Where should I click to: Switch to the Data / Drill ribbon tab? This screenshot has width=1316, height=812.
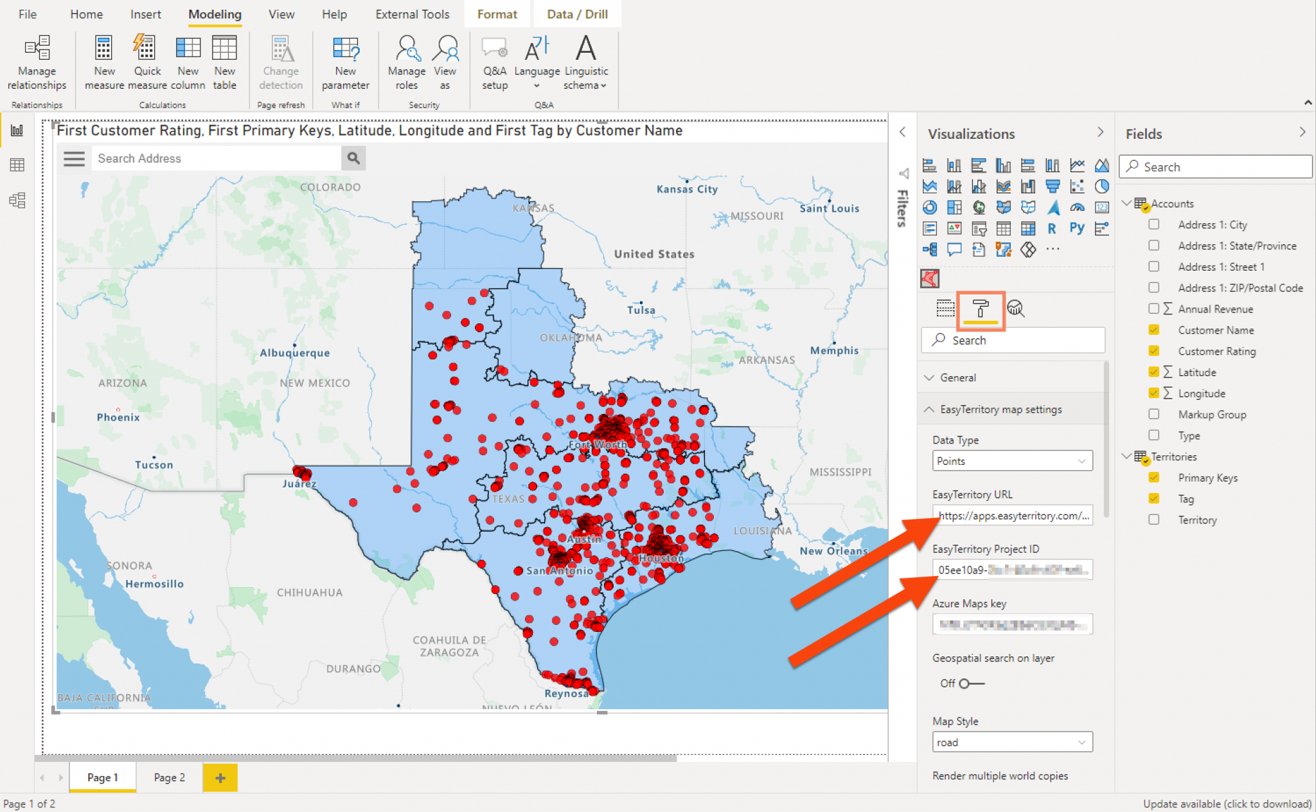tap(577, 14)
